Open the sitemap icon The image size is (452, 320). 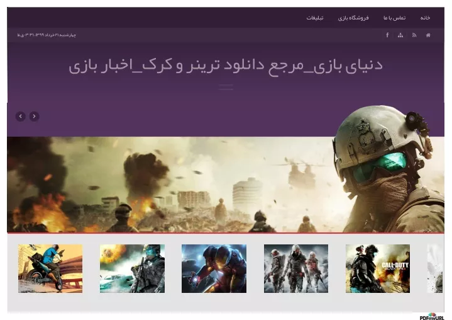pos(400,35)
